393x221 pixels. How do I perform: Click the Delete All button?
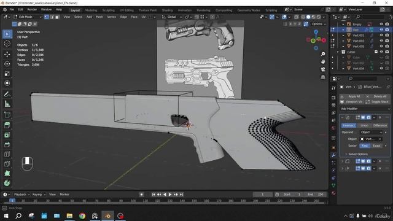tap(378, 96)
